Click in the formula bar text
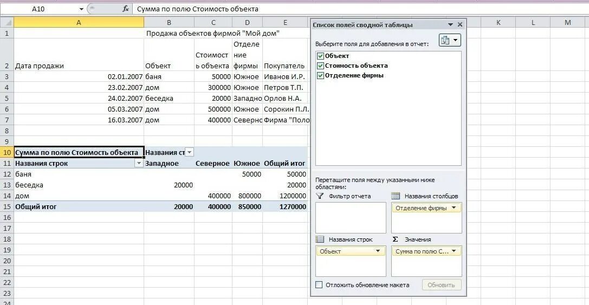The width and height of the screenshot is (589, 305). pos(198,9)
